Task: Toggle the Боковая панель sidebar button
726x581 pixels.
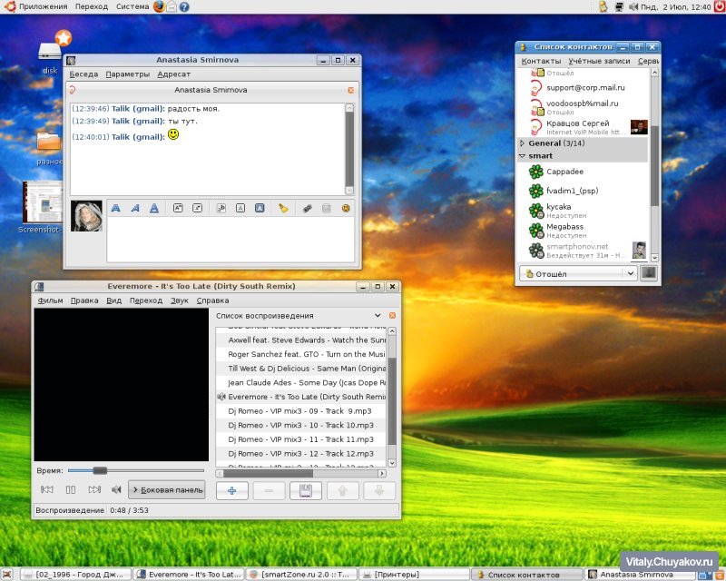Action: [167, 489]
